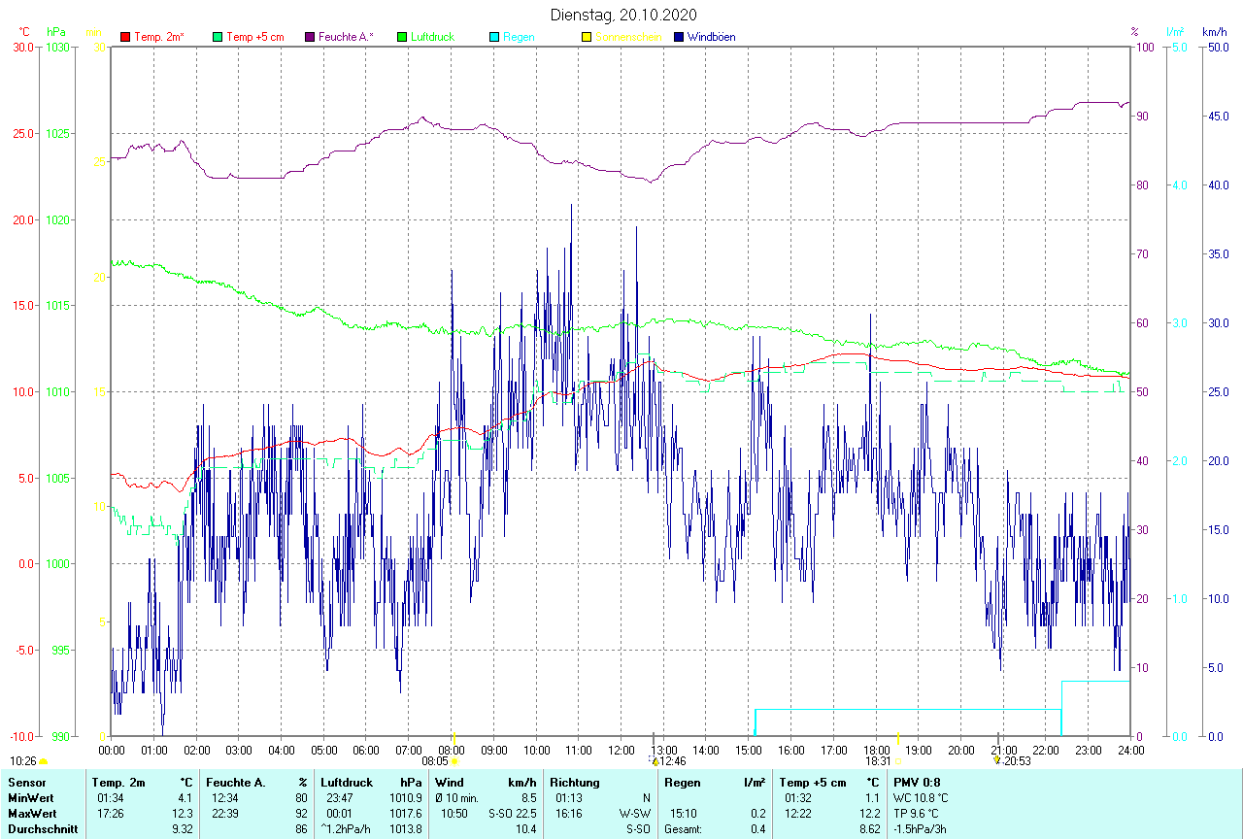Click the average temperature value 9.32
The image size is (1243, 839).
point(183,829)
